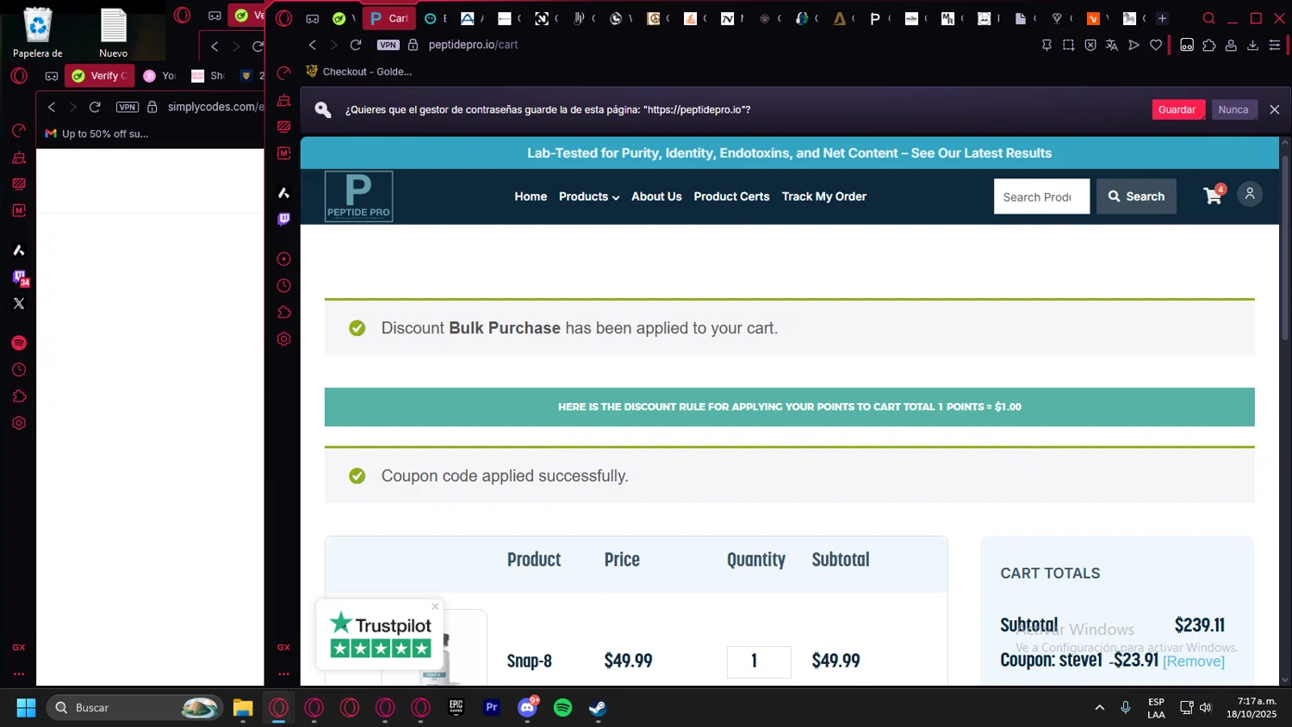This screenshot has width=1292, height=727.
Task: Expand the Products dropdown menu
Action: click(x=589, y=196)
